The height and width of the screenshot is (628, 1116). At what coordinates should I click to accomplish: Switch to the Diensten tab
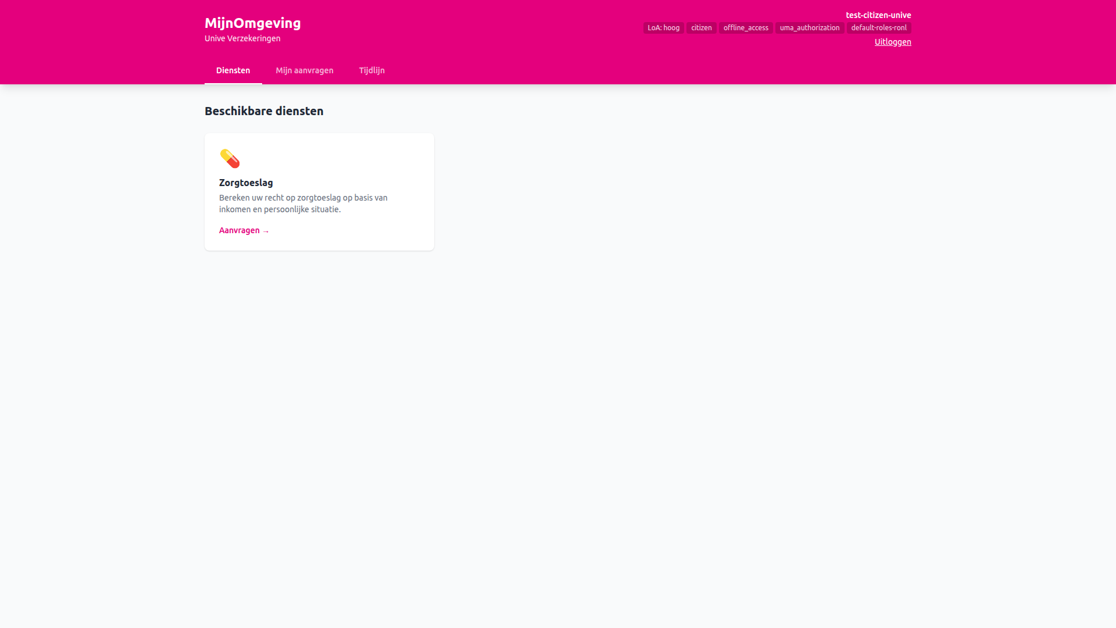(233, 70)
